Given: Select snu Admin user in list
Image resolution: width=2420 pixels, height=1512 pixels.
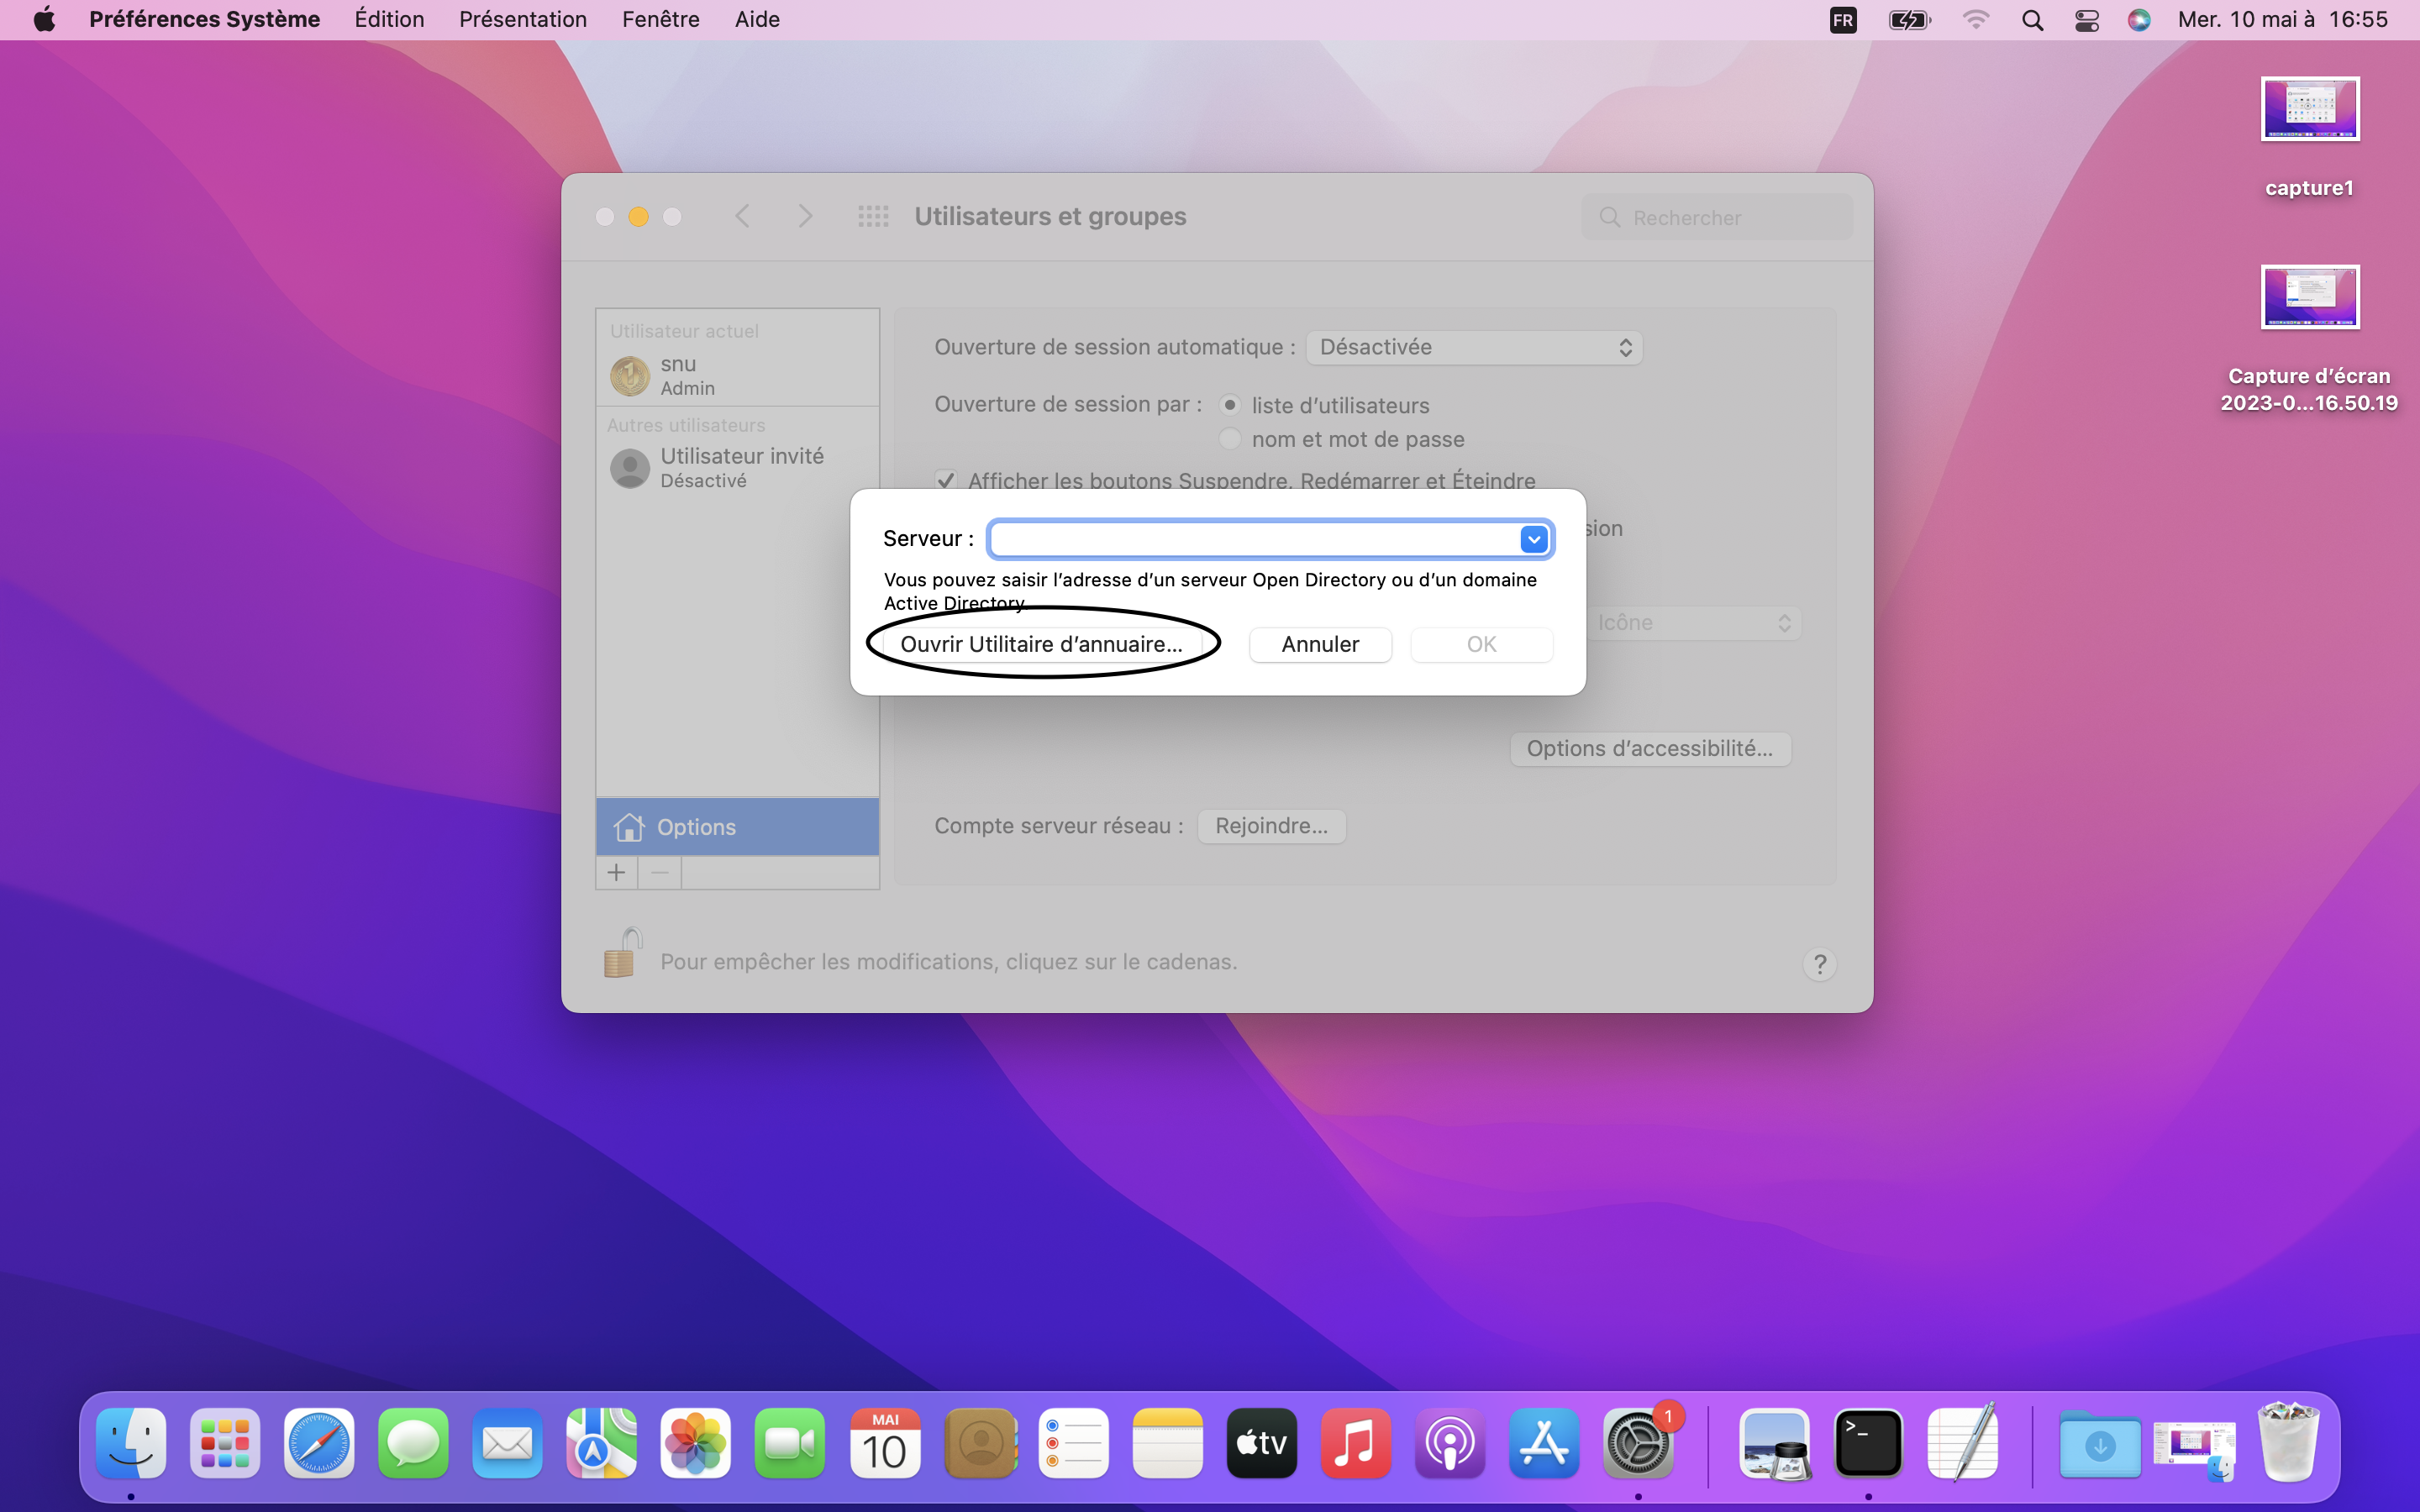Looking at the screenshot, I should tap(738, 376).
